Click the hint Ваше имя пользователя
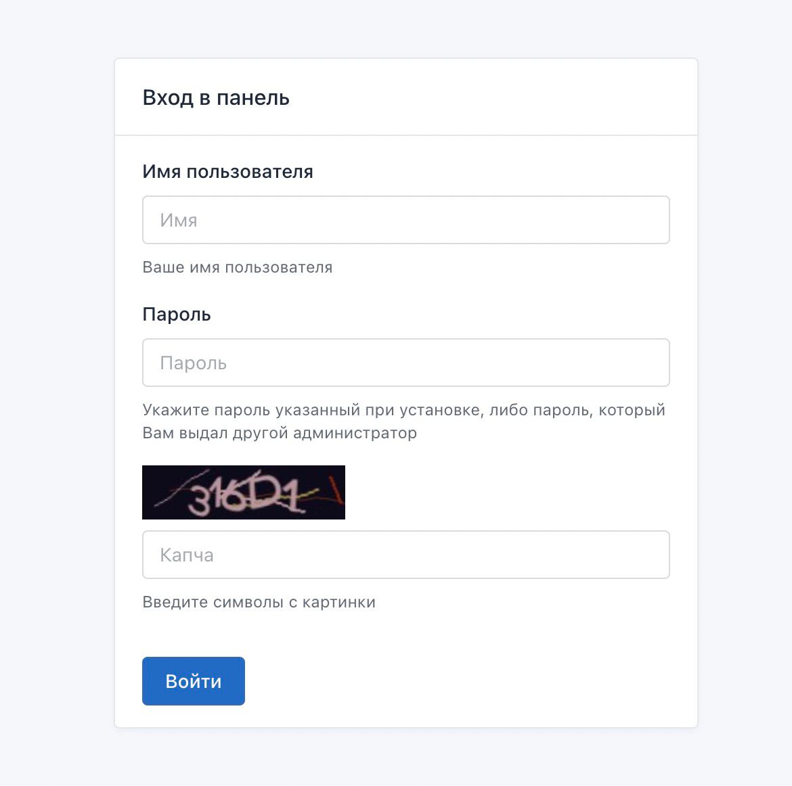Screen dimensions: 792x786 tap(237, 267)
